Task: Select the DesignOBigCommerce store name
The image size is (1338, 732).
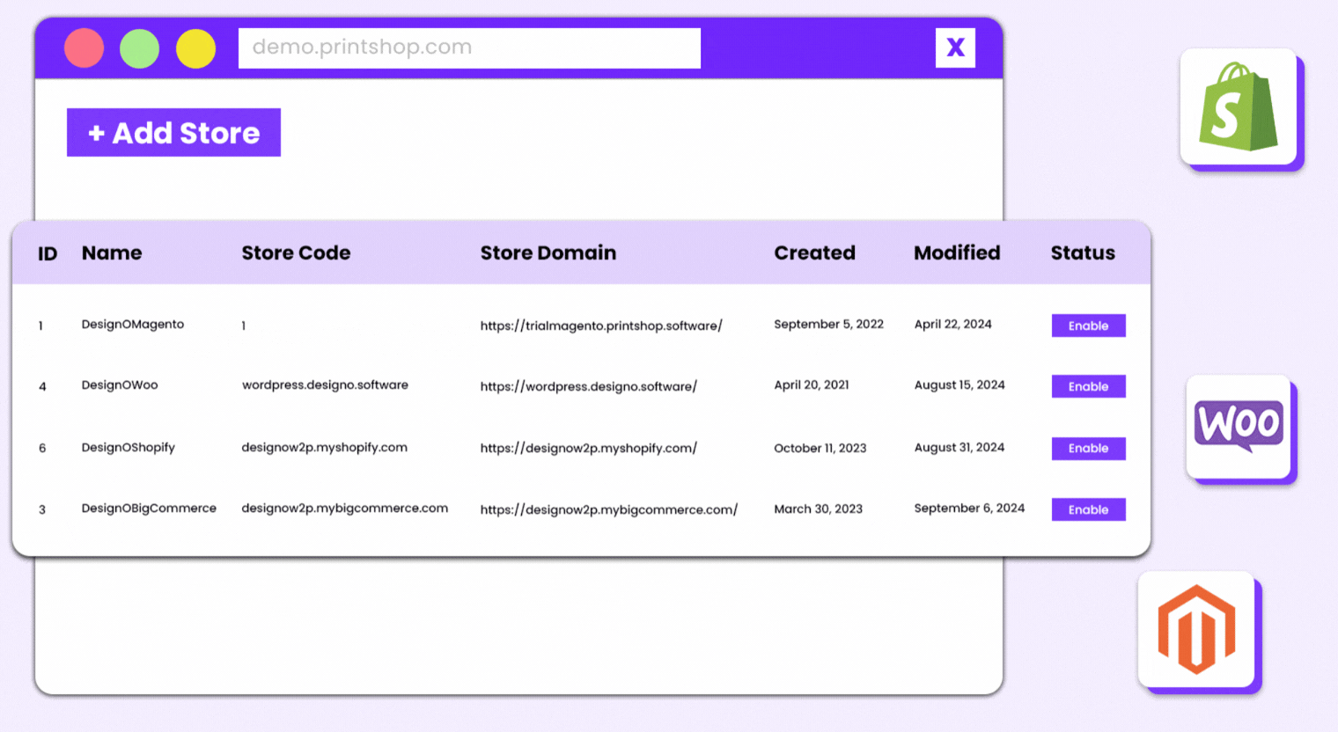Action: click(x=149, y=509)
